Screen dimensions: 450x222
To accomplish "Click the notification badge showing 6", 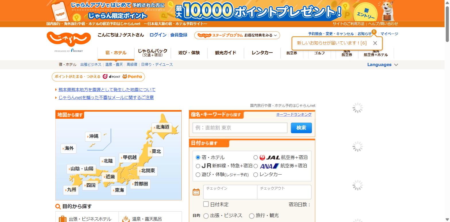I will pyautogui.click(x=374, y=32).
